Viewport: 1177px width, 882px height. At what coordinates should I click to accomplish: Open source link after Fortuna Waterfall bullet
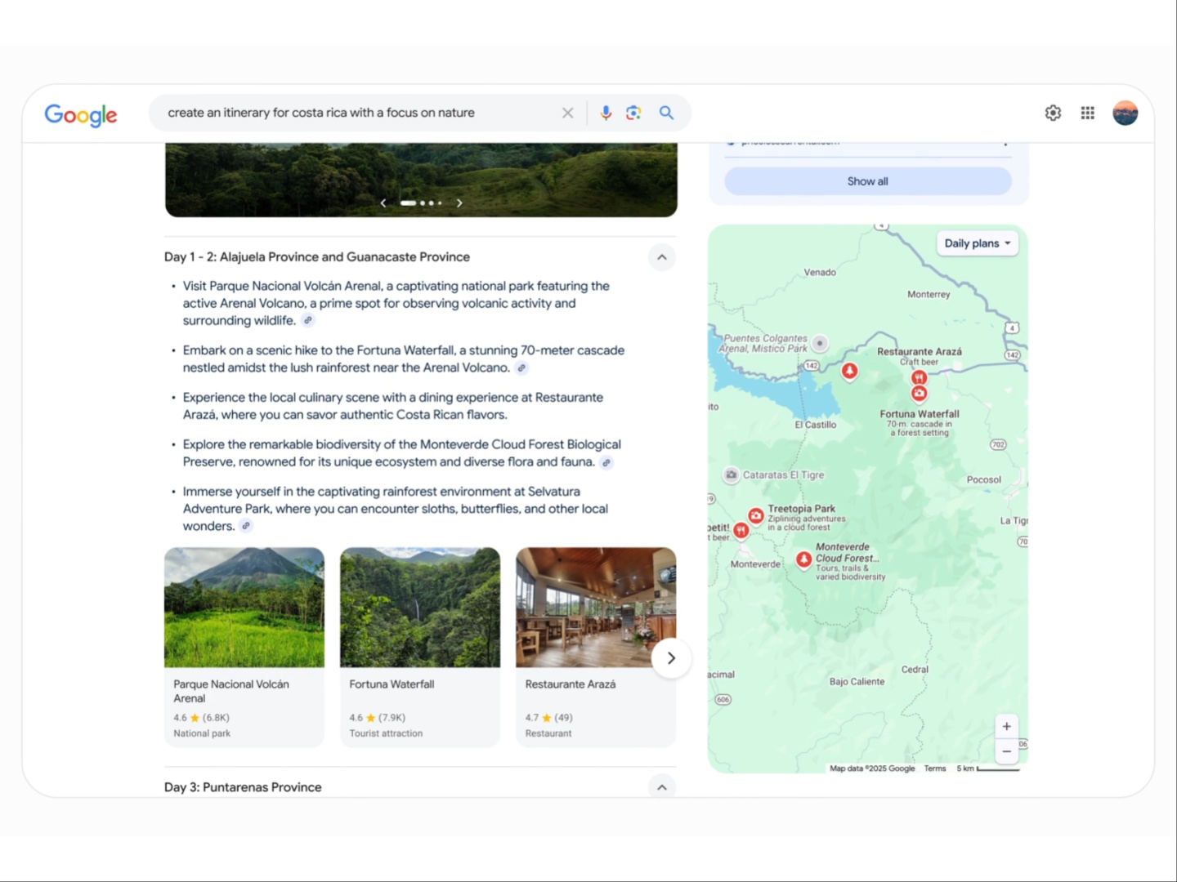pos(521,368)
